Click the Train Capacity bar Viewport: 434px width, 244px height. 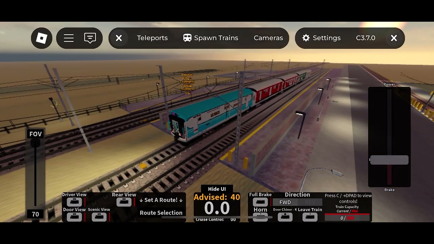click(x=347, y=218)
